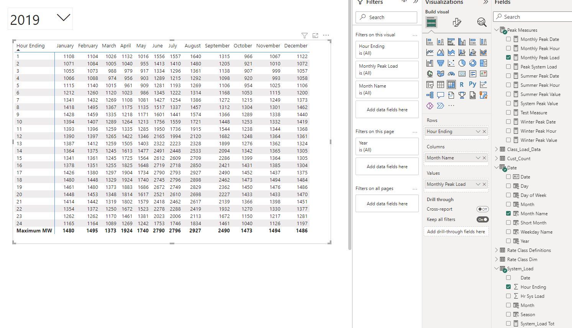Choose the funnel chart visual
The image size is (572, 328).
point(441,63)
